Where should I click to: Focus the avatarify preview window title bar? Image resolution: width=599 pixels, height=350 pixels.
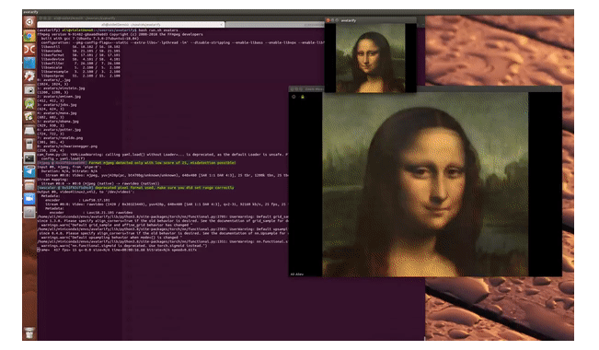point(371,20)
